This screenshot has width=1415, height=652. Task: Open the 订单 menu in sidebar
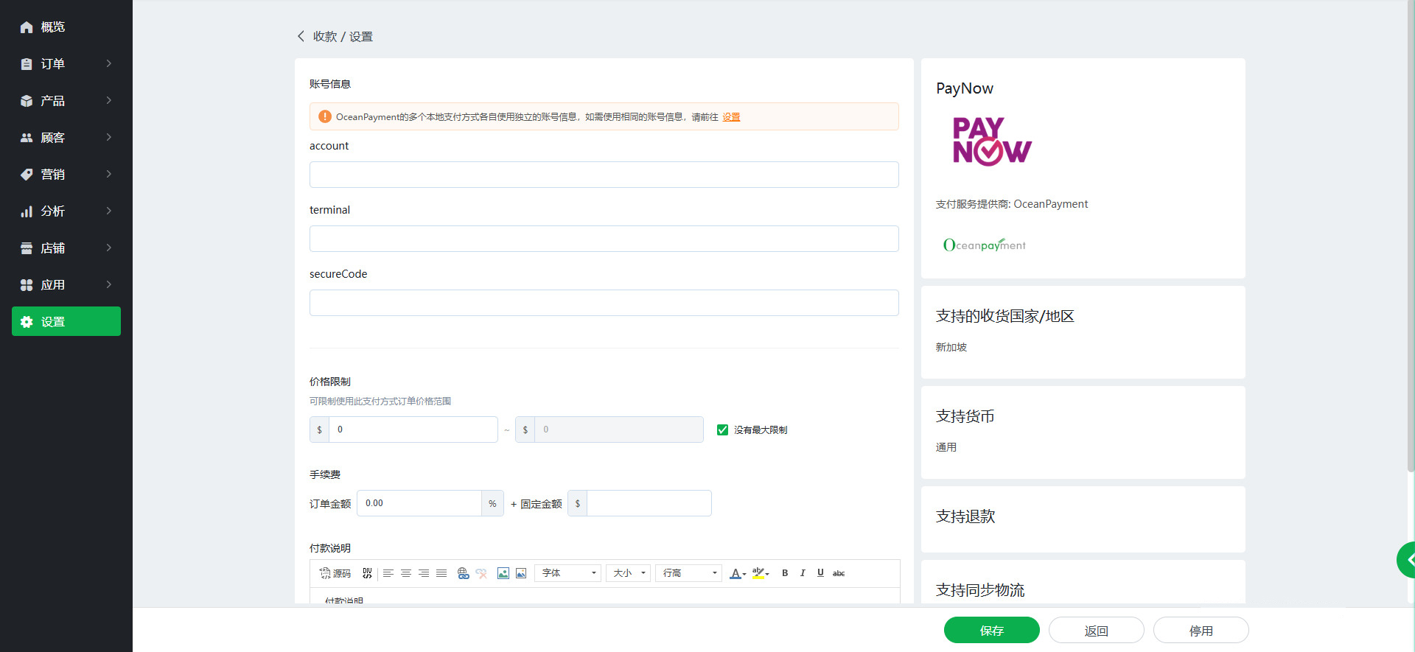coord(66,64)
